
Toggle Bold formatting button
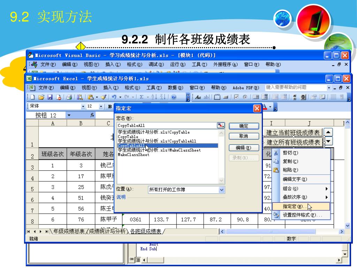(110, 106)
